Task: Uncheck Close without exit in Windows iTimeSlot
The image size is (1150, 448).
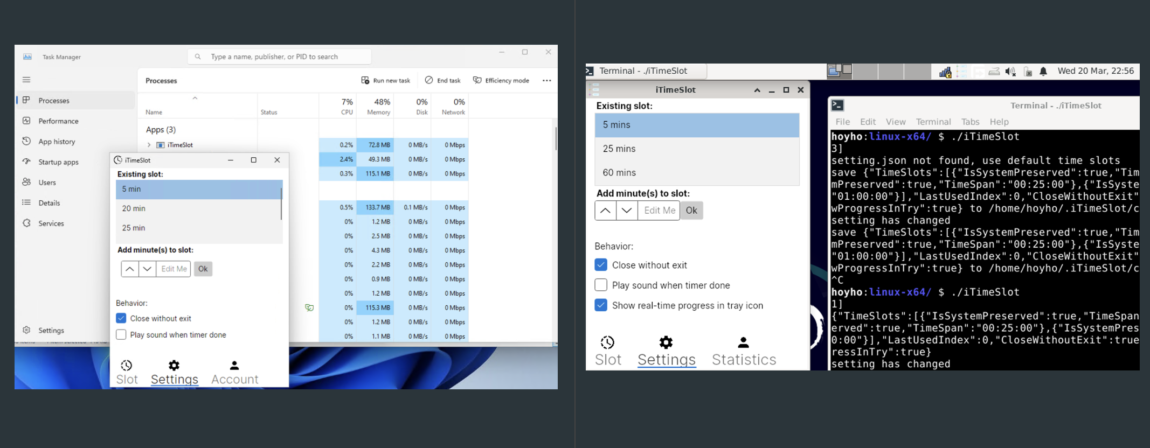Action: (121, 318)
